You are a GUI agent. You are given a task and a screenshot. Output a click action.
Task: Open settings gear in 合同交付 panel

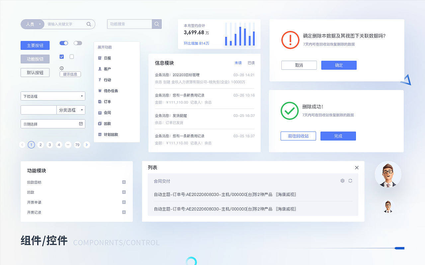(342, 181)
